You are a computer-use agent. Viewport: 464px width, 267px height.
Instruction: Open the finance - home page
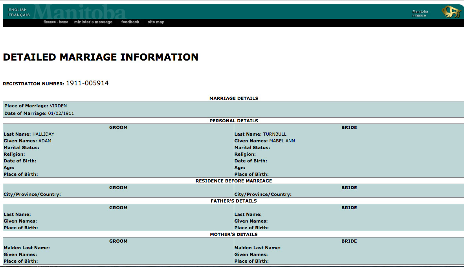pos(56,22)
